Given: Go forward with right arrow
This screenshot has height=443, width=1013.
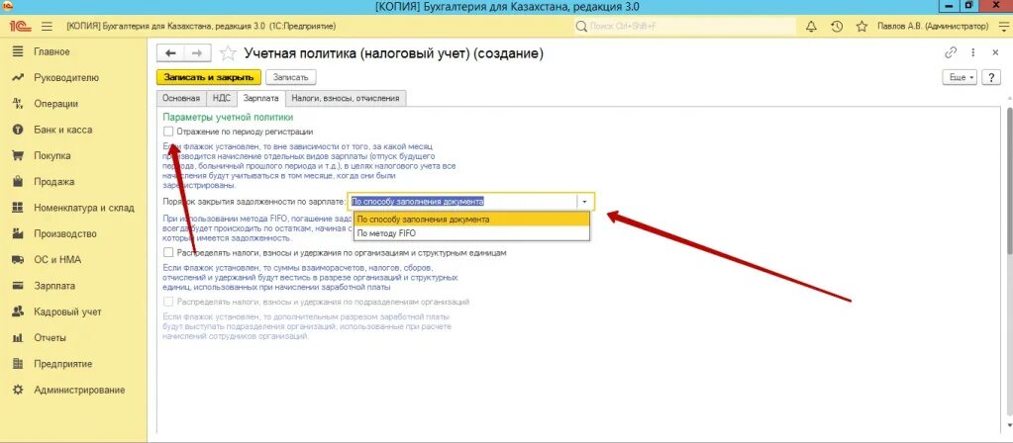Looking at the screenshot, I should click(x=198, y=53).
